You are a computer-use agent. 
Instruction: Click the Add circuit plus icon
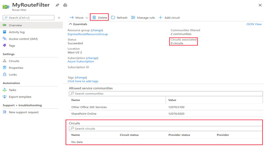click(161, 18)
